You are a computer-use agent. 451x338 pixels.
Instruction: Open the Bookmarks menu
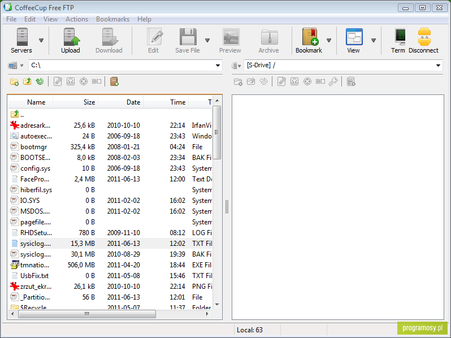tap(113, 19)
